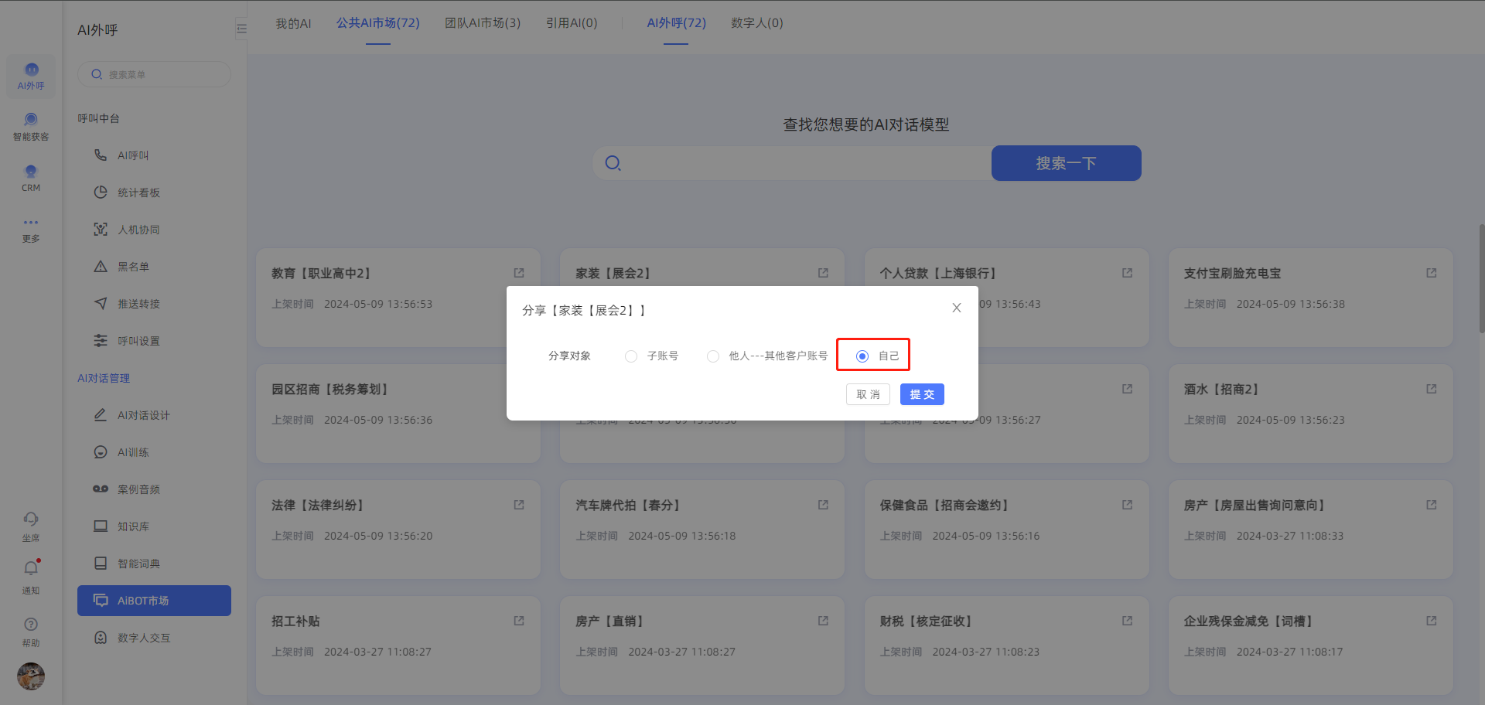Collapse the sidebar menu toggle icon
Viewport: 1485px width, 705px height.
pyautogui.click(x=241, y=29)
